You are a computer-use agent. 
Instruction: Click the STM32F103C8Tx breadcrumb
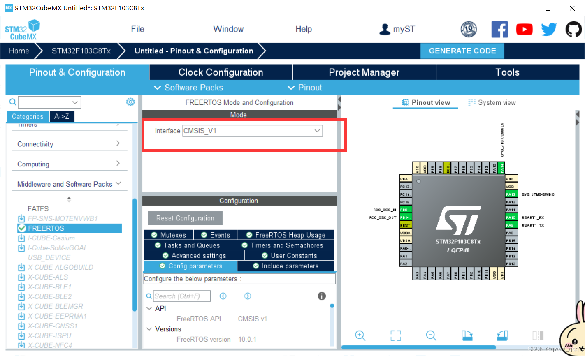pos(81,51)
